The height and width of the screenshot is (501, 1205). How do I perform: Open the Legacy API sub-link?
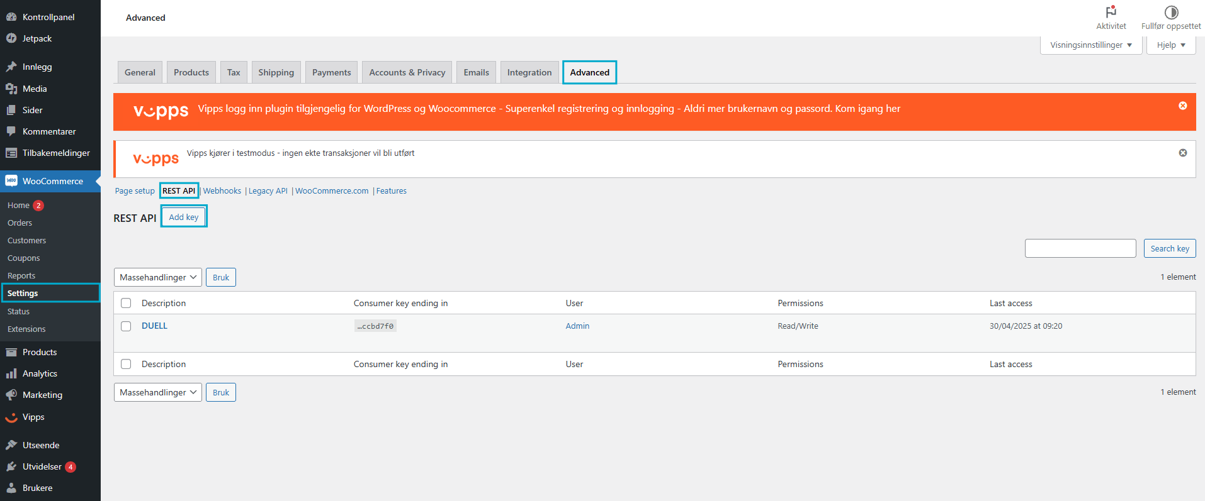pos(268,191)
